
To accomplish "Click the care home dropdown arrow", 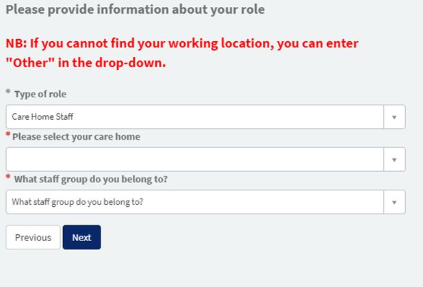I will tap(394, 160).
